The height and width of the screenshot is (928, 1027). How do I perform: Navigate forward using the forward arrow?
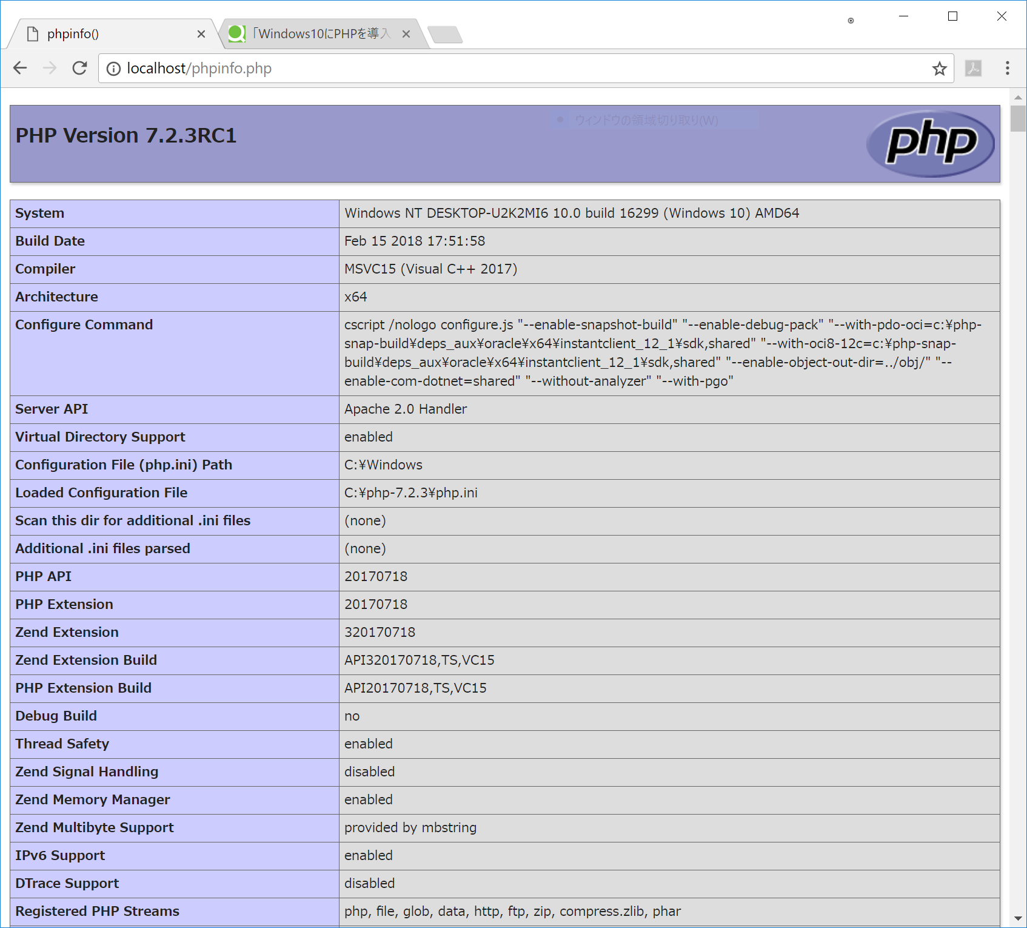(x=50, y=68)
